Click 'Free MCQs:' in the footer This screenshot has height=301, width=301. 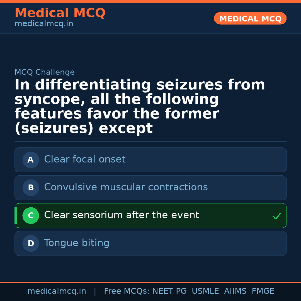point(127,291)
